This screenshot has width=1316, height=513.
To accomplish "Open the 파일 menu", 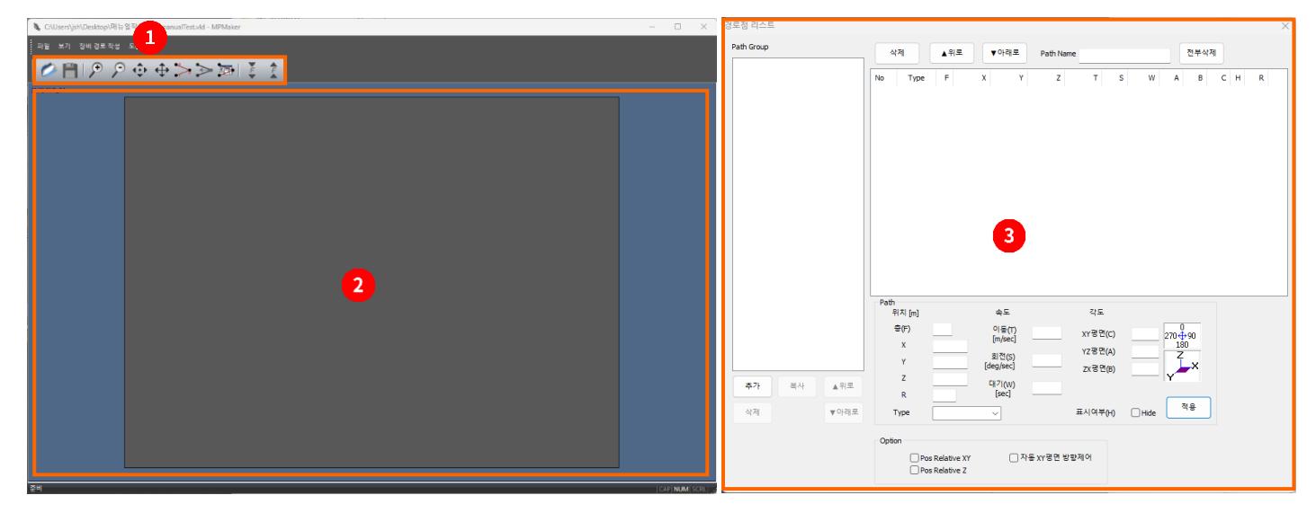I will [43, 45].
